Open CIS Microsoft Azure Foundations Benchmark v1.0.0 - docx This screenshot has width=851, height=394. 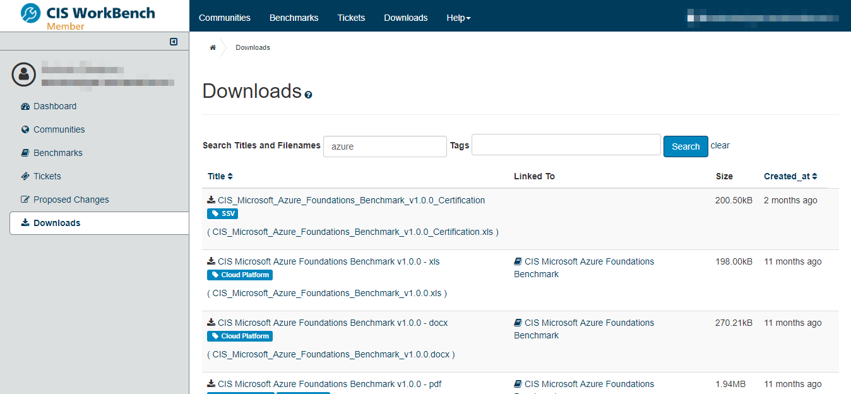coord(333,323)
